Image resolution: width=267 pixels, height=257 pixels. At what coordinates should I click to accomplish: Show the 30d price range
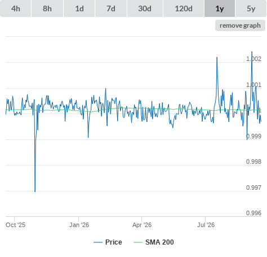145,8
